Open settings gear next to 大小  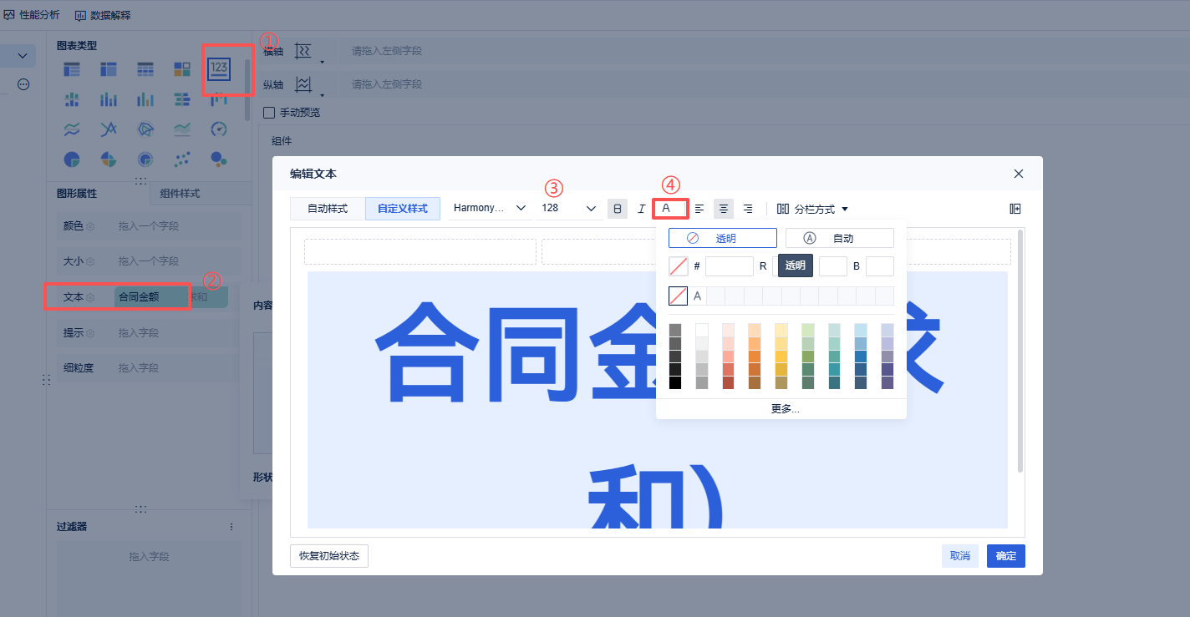tap(90, 261)
